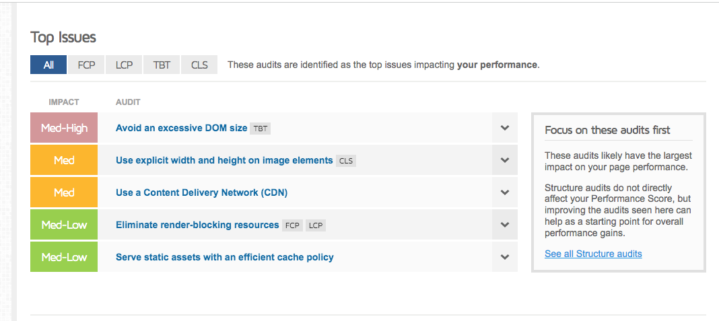719x321 pixels.
Task: Expand efficient cache policy audit chevron
Action: 505,257
